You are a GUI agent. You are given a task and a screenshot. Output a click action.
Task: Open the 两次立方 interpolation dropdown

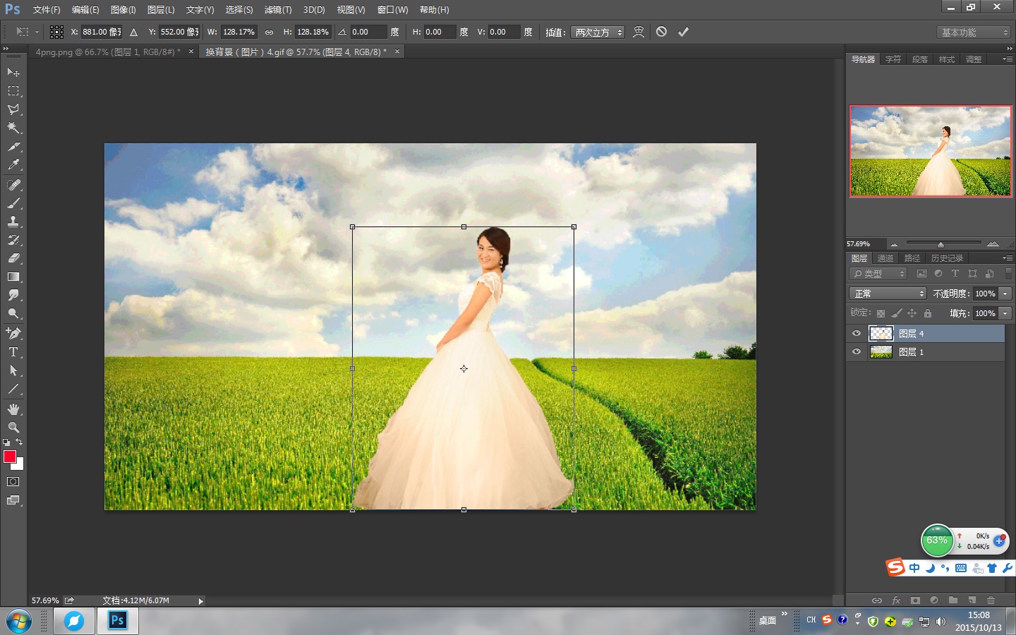(x=598, y=32)
